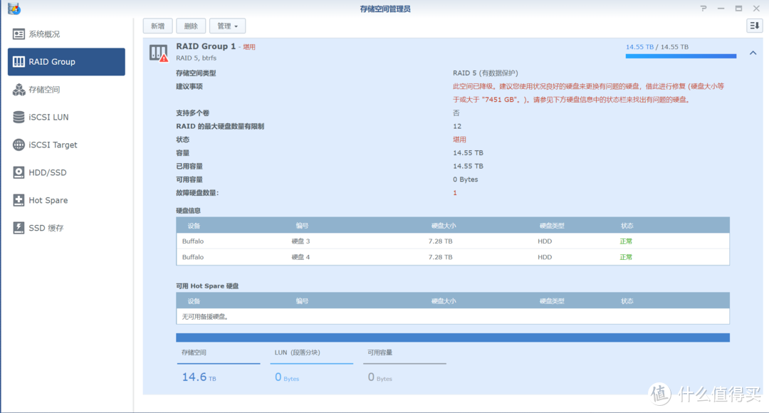Select the 硬盘 3 row in disk table
This screenshot has height=413, width=769.
(x=453, y=241)
